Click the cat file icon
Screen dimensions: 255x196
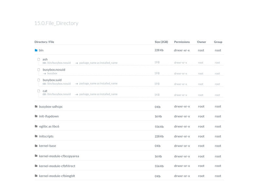coord(39,91)
